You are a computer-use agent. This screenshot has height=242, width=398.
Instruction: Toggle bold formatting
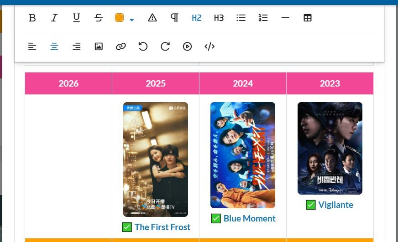point(32,18)
